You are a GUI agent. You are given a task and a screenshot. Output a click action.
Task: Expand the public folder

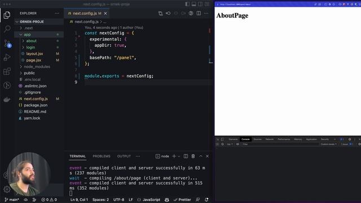(39, 73)
